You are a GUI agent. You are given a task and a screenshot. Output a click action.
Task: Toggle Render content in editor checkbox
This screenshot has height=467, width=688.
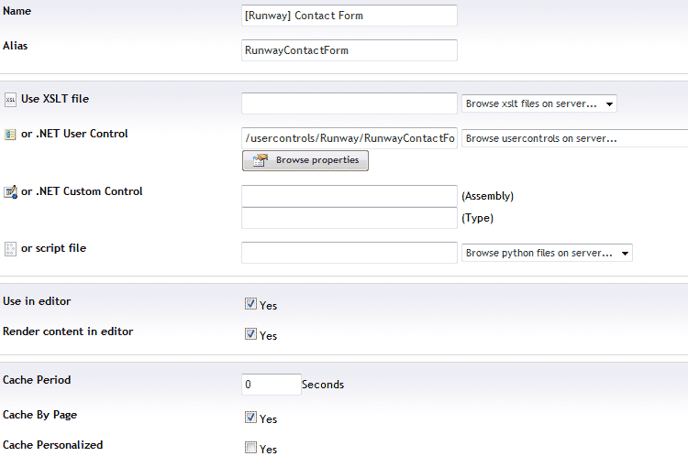(x=250, y=334)
